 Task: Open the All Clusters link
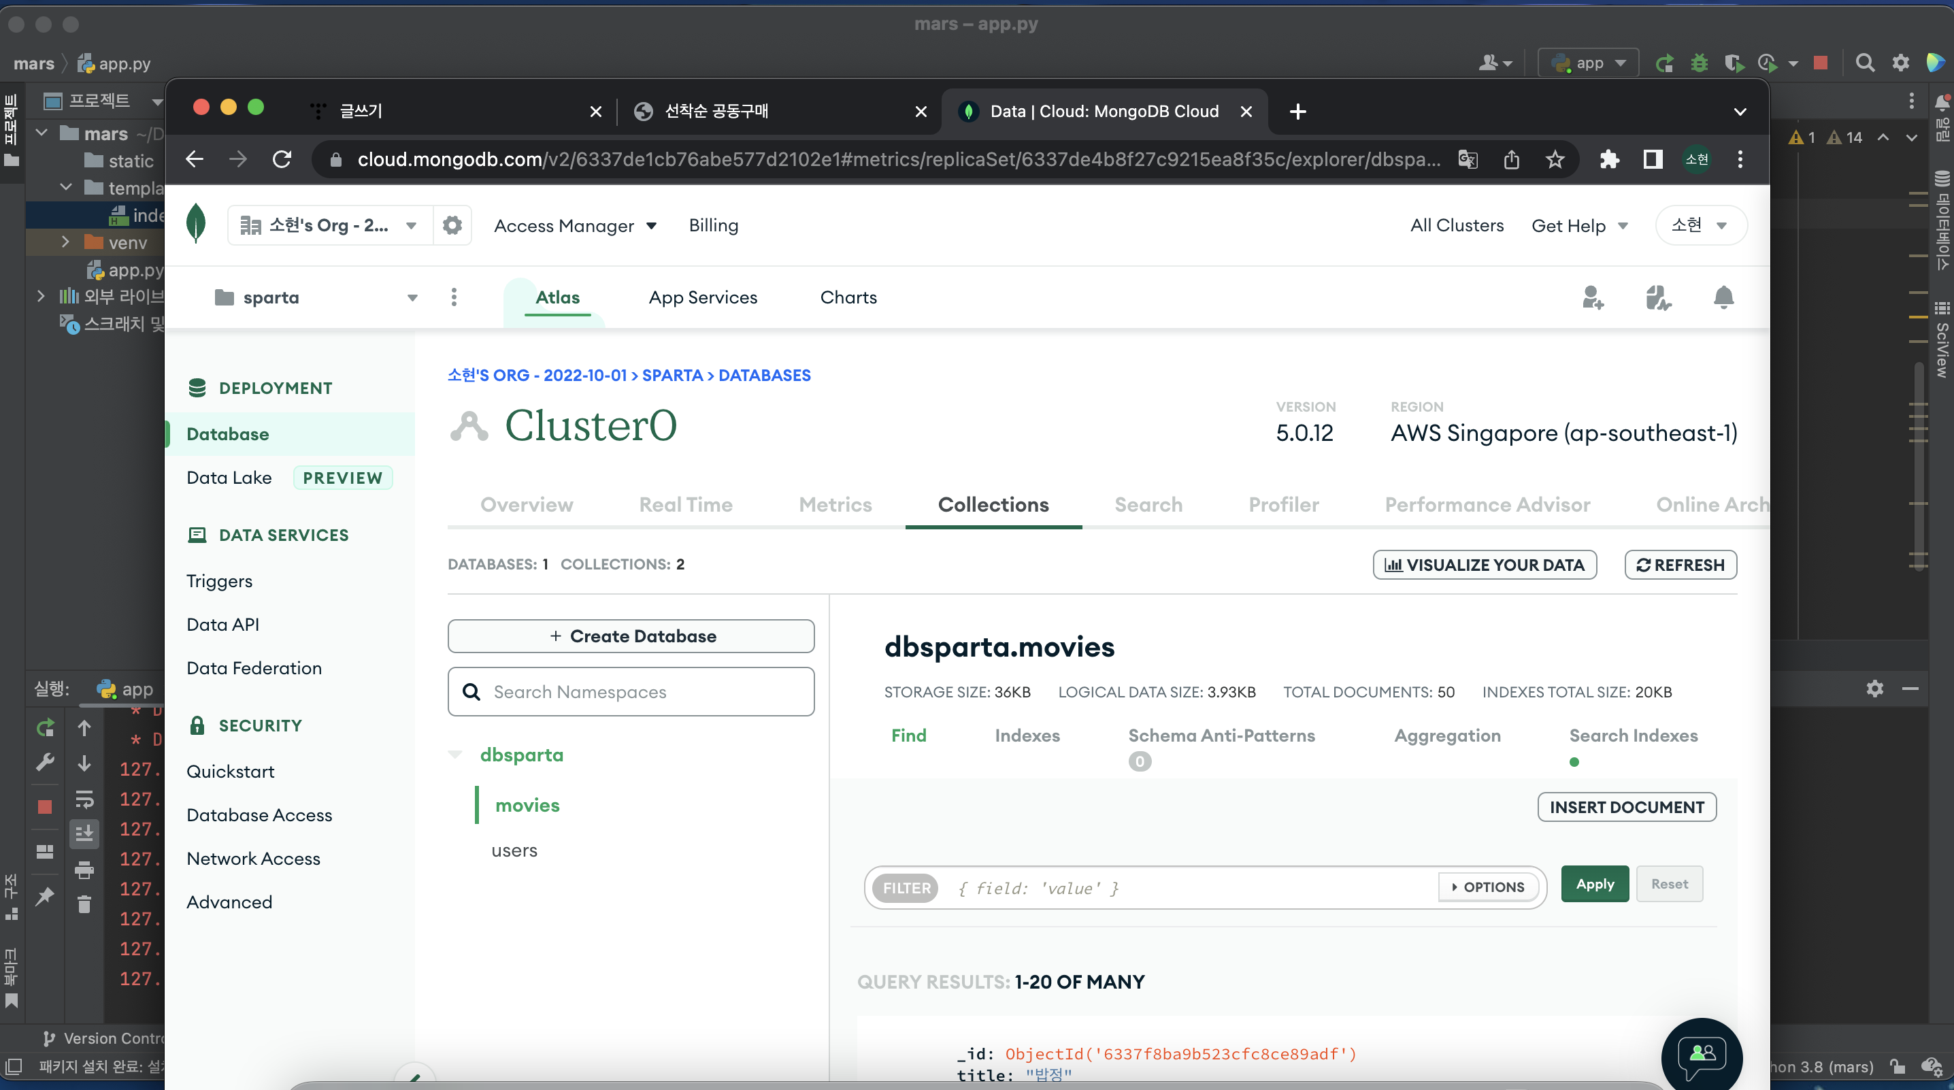(1457, 225)
